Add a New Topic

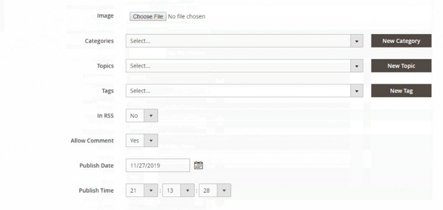click(401, 66)
